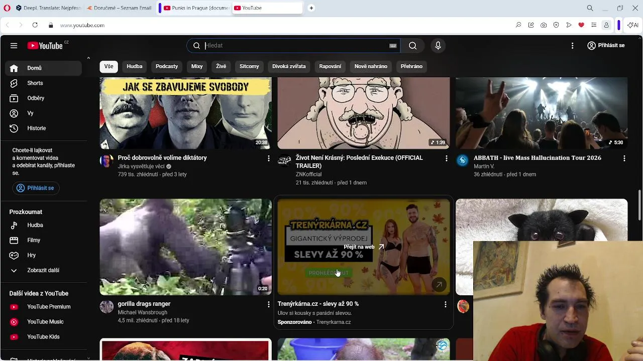Click the Opera menu logo
643x361 pixels.
[x=7, y=8]
